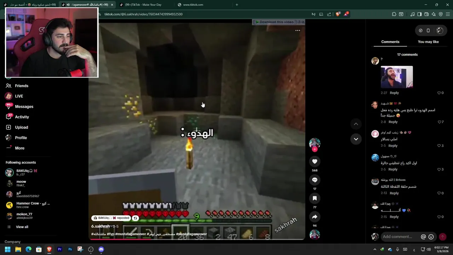Screen dimensions: 453x255
Task: Follow creator with the red plus badge
Action: 315,149
